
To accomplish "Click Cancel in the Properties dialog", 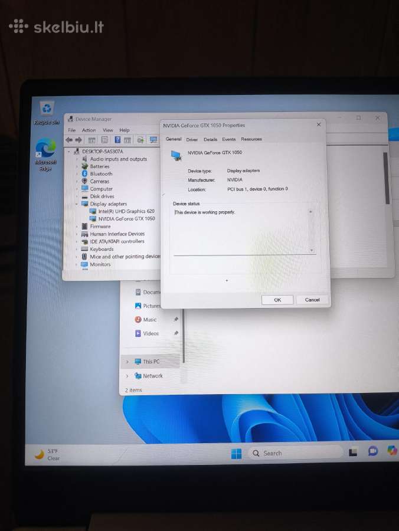I will coord(312,300).
